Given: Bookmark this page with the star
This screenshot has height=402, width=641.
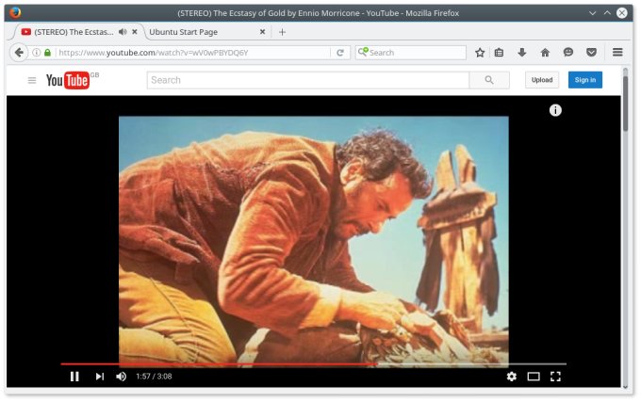Looking at the screenshot, I should pyautogui.click(x=480, y=53).
